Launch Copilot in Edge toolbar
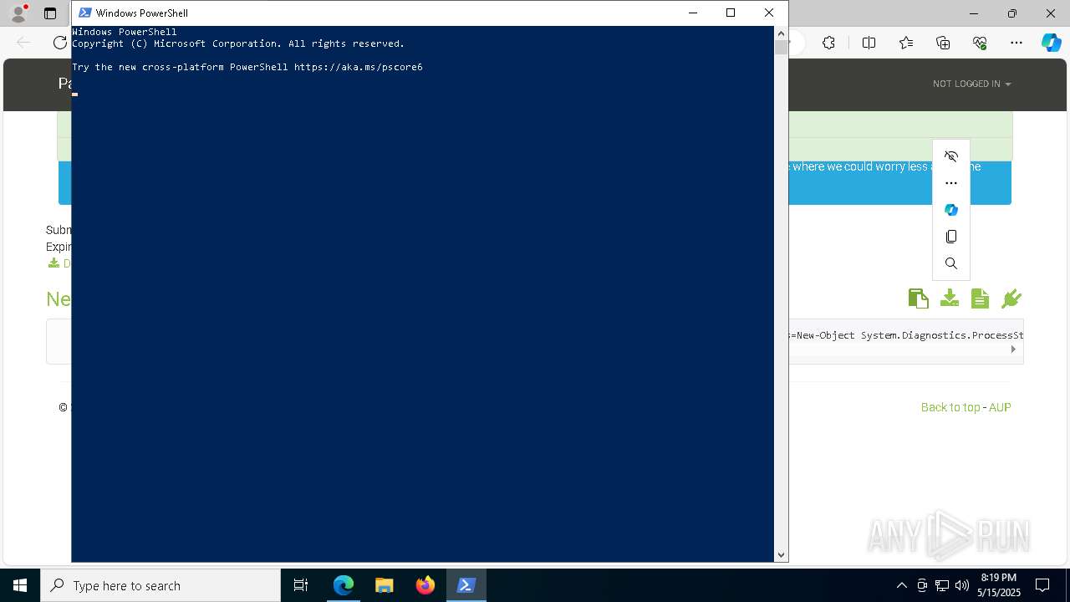1070x602 pixels. pos(1052,43)
